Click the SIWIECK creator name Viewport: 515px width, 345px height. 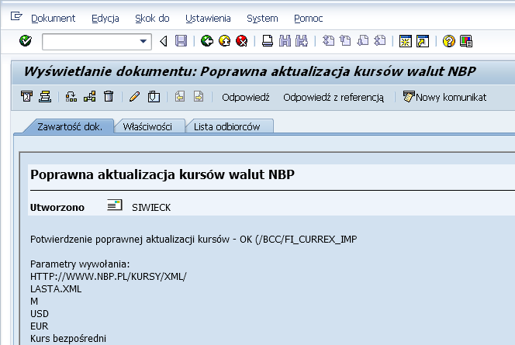[151, 208]
